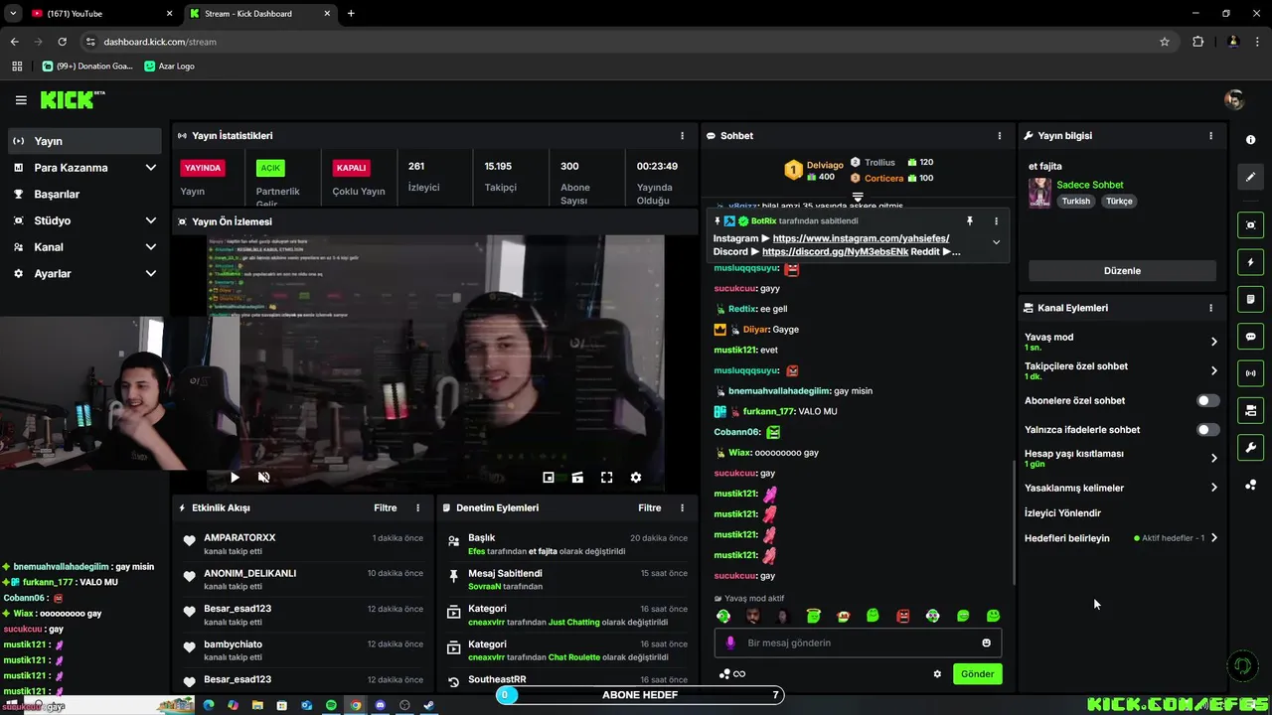Open the hamburger menu beside Kick logo
This screenshot has width=1272, height=715.
[x=21, y=100]
